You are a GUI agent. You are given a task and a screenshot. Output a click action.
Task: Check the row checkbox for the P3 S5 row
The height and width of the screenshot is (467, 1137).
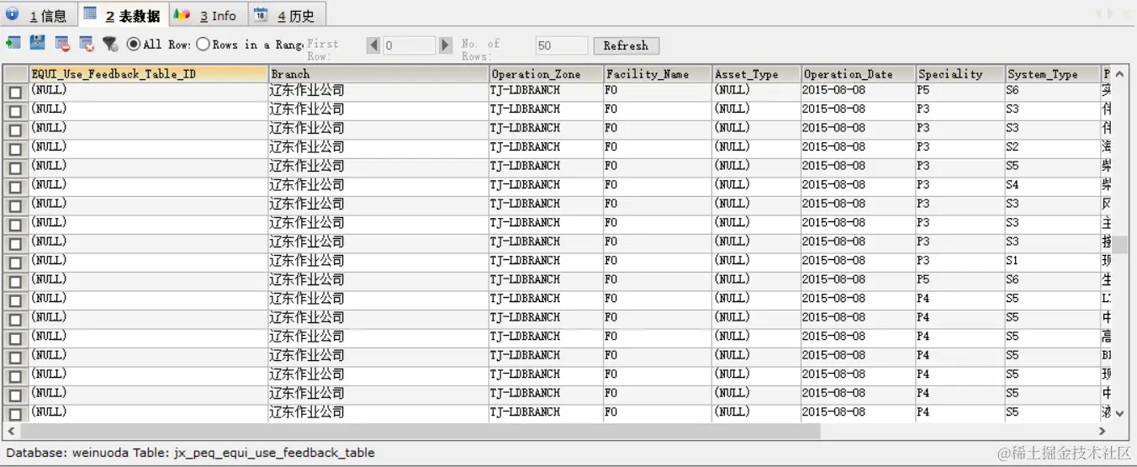15,167
